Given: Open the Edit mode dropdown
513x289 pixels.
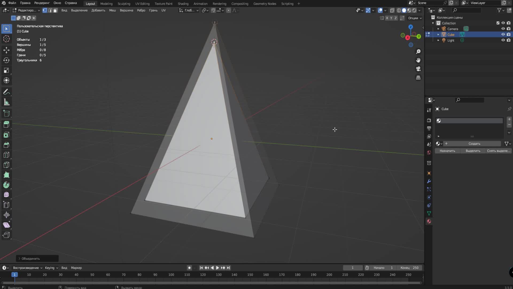Looking at the screenshot, I should click(26, 10).
